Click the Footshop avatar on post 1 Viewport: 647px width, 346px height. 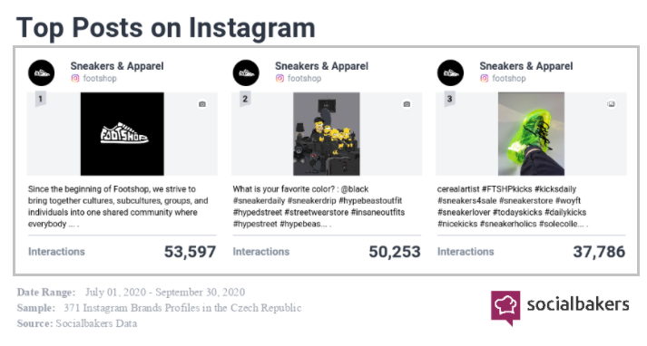(41, 72)
